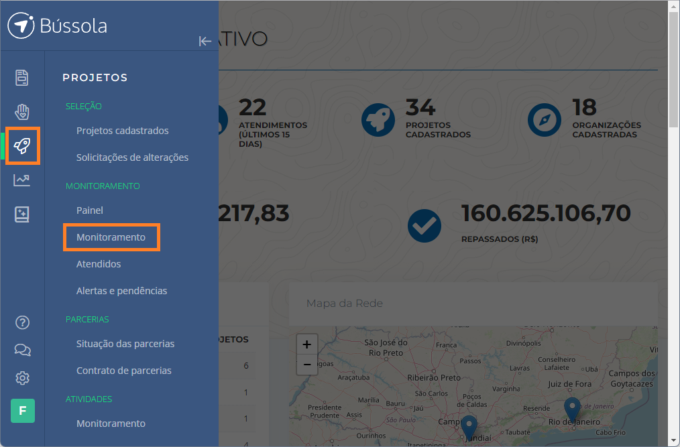Open the documents icon in the sidebar
Screen dimensions: 680x447
[x=22, y=78]
